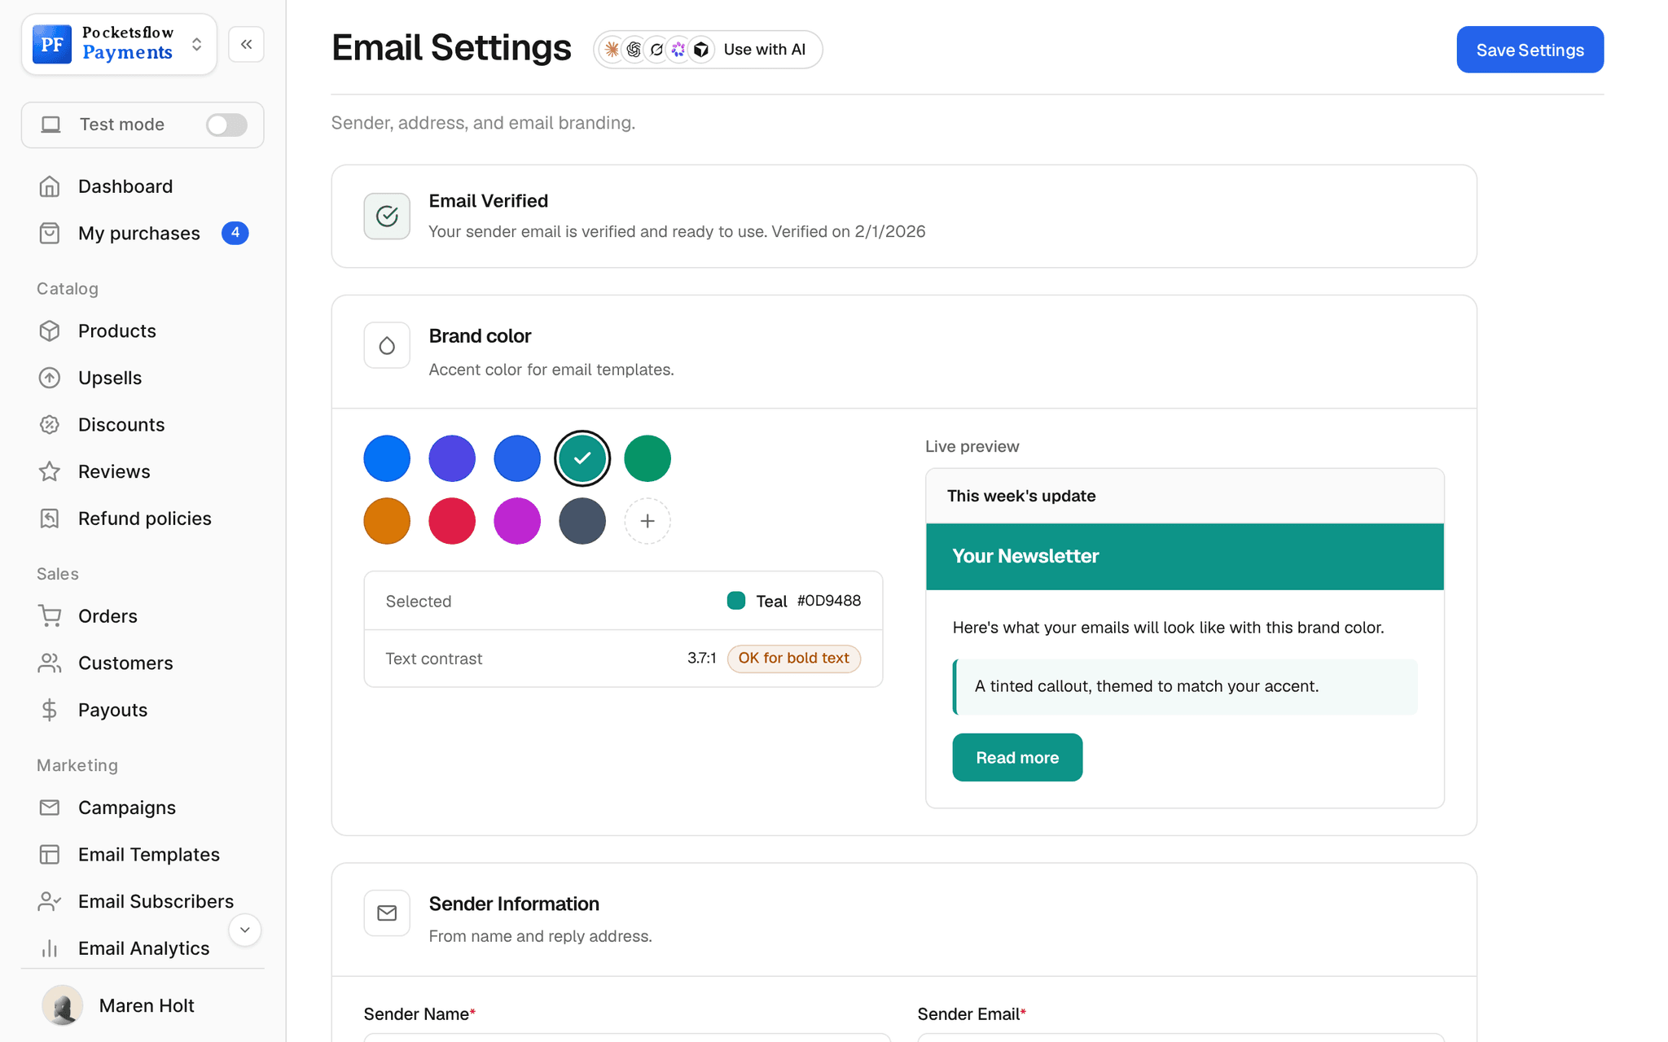Select the green brand color swatch
This screenshot has height=1042, width=1668.
click(647, 458)
